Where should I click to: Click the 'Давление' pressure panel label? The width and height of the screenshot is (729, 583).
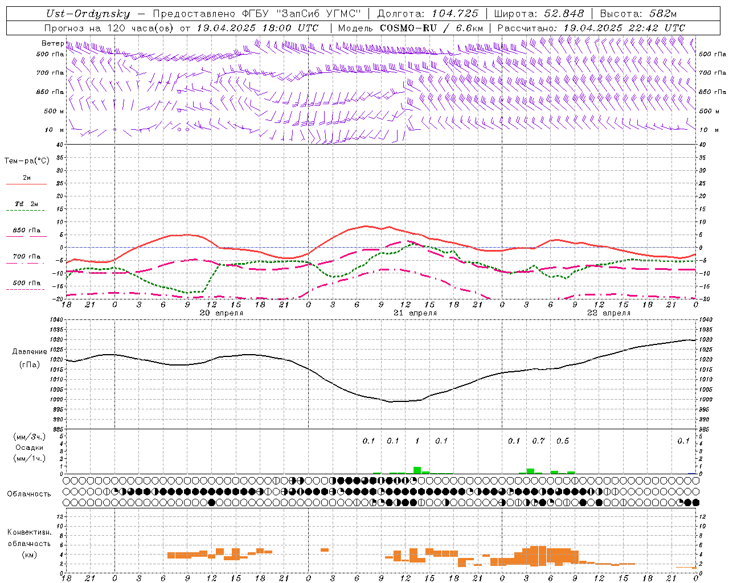[30, 352]
